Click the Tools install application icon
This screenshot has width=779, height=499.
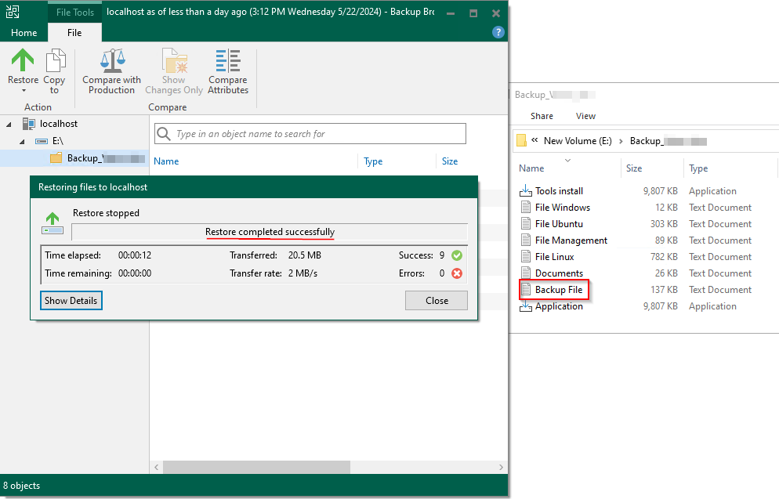point(526,191)
